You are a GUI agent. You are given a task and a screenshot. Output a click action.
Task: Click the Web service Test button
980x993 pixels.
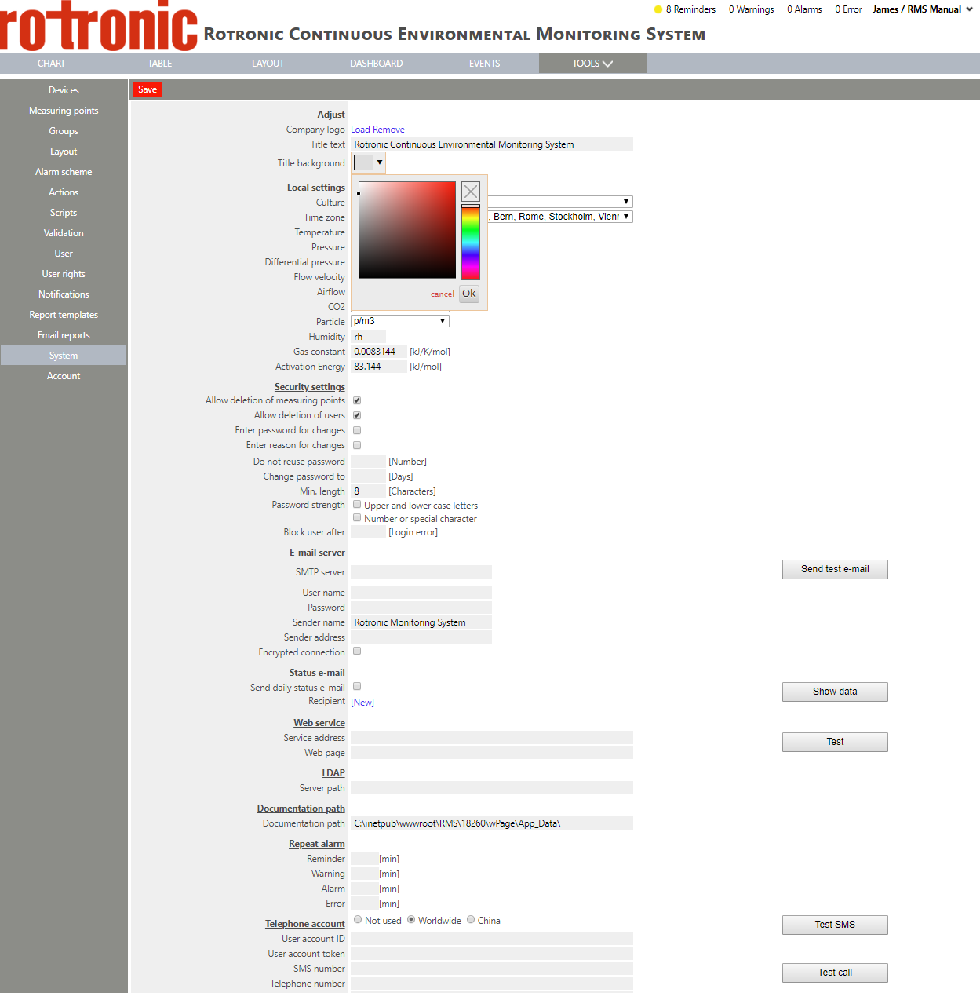pos(835,742)
